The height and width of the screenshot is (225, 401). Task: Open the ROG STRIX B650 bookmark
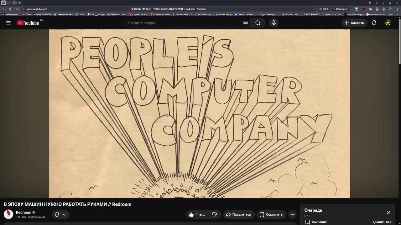(310, 14)
